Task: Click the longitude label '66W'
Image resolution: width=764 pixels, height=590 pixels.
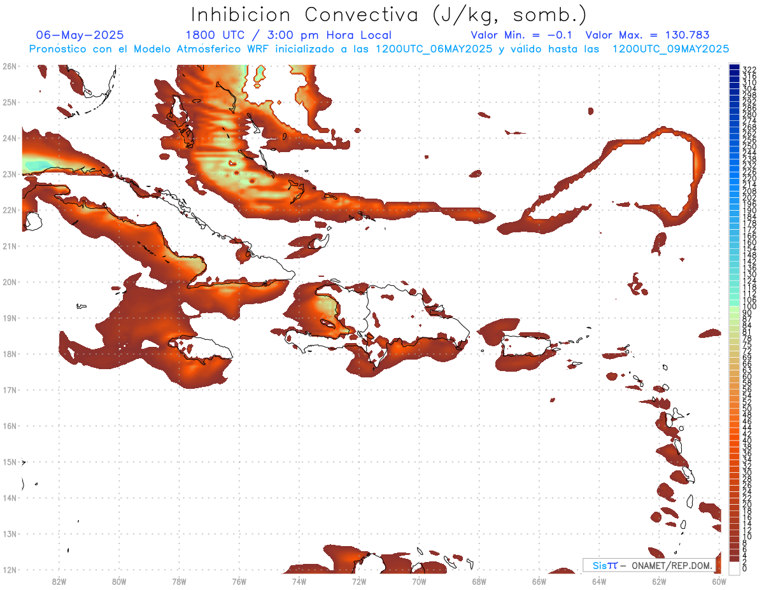Action: click(x=539, y=581)
